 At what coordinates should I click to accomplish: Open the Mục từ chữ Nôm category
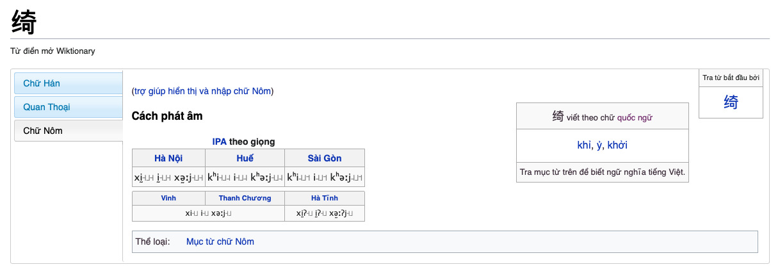[x=220, y=241]
